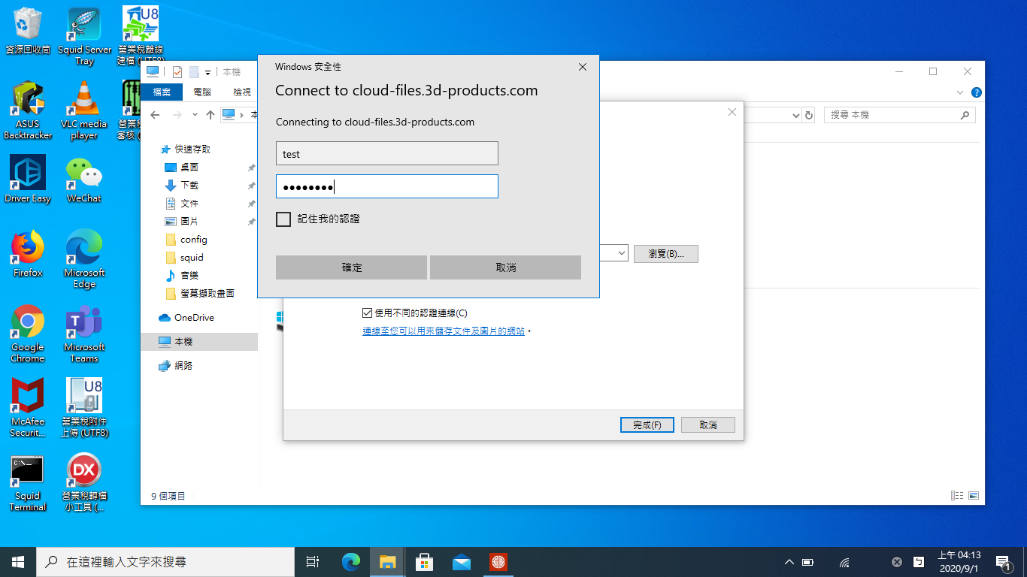Image resolution: width=1027 pixels, height=577 pixels.
Task: Show hidden system tray icons chevron
Action: pyautogui.click(x=789, y=562)
